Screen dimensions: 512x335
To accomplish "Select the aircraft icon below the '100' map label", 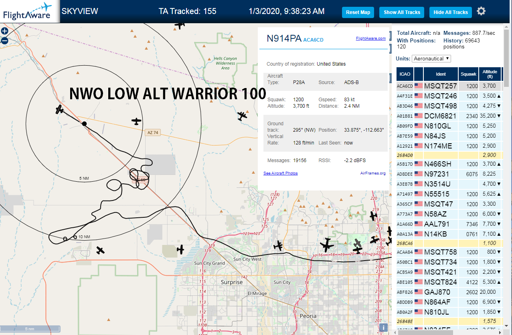I will pyautogui.click(x=242, y=116).
